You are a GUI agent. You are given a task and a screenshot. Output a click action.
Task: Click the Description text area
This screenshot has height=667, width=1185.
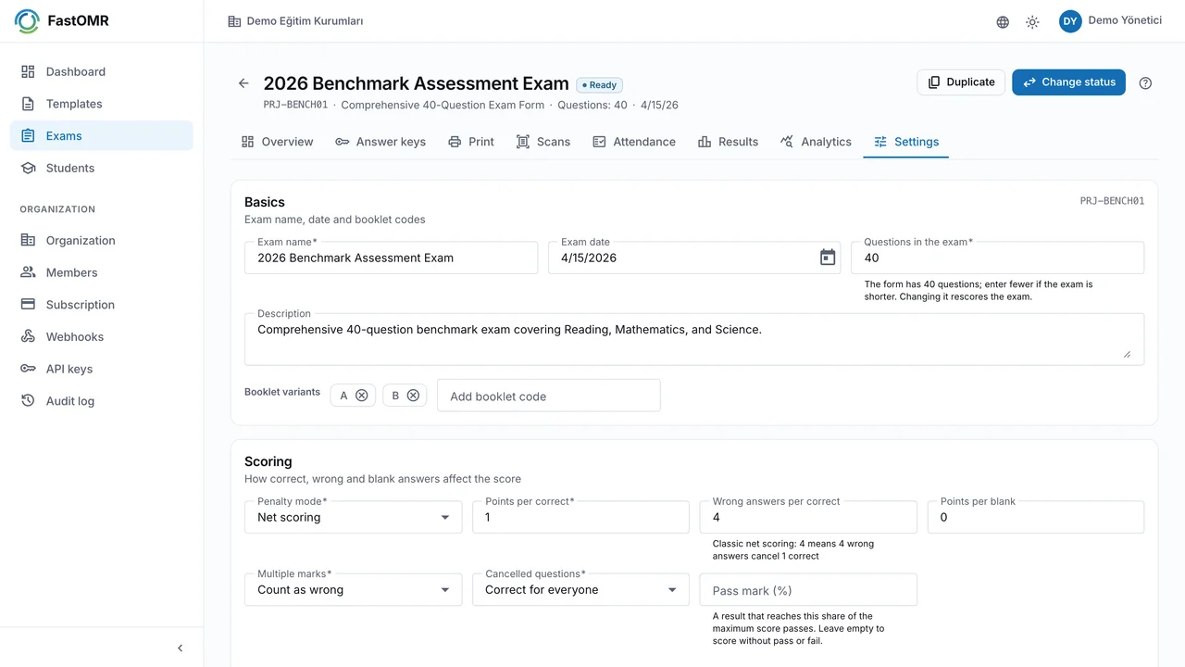[x=694, y=339]
